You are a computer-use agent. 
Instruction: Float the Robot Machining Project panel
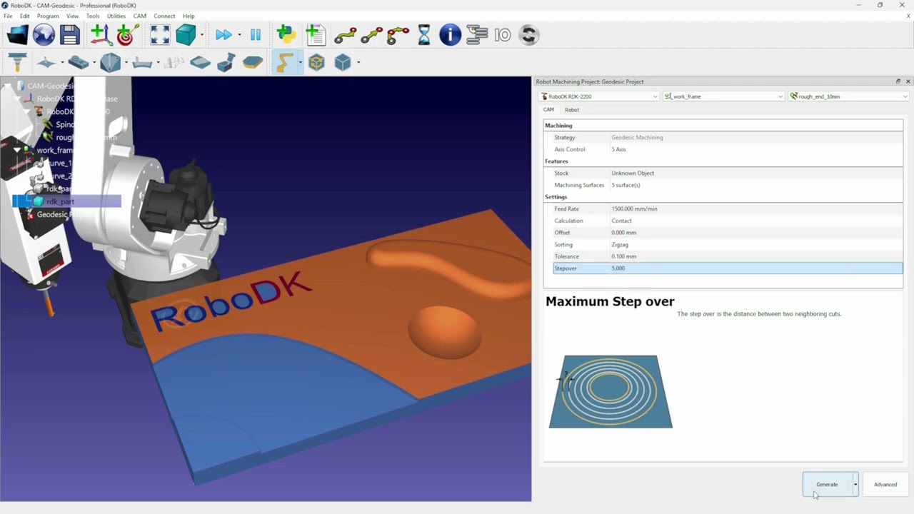898,81
